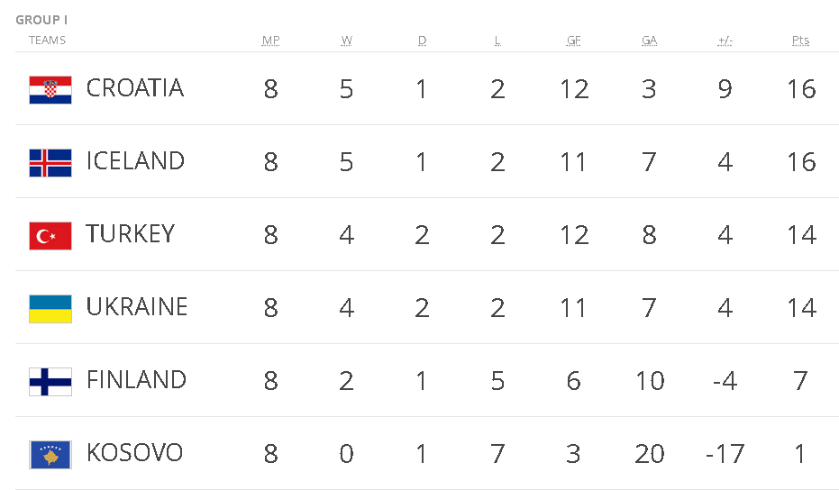Click the Croatia flag icon
Screen dimensions: 839x490
(x=50, y=89)
